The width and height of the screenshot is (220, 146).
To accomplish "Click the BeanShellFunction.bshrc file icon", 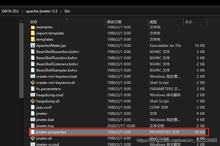I will pos(33,58).
